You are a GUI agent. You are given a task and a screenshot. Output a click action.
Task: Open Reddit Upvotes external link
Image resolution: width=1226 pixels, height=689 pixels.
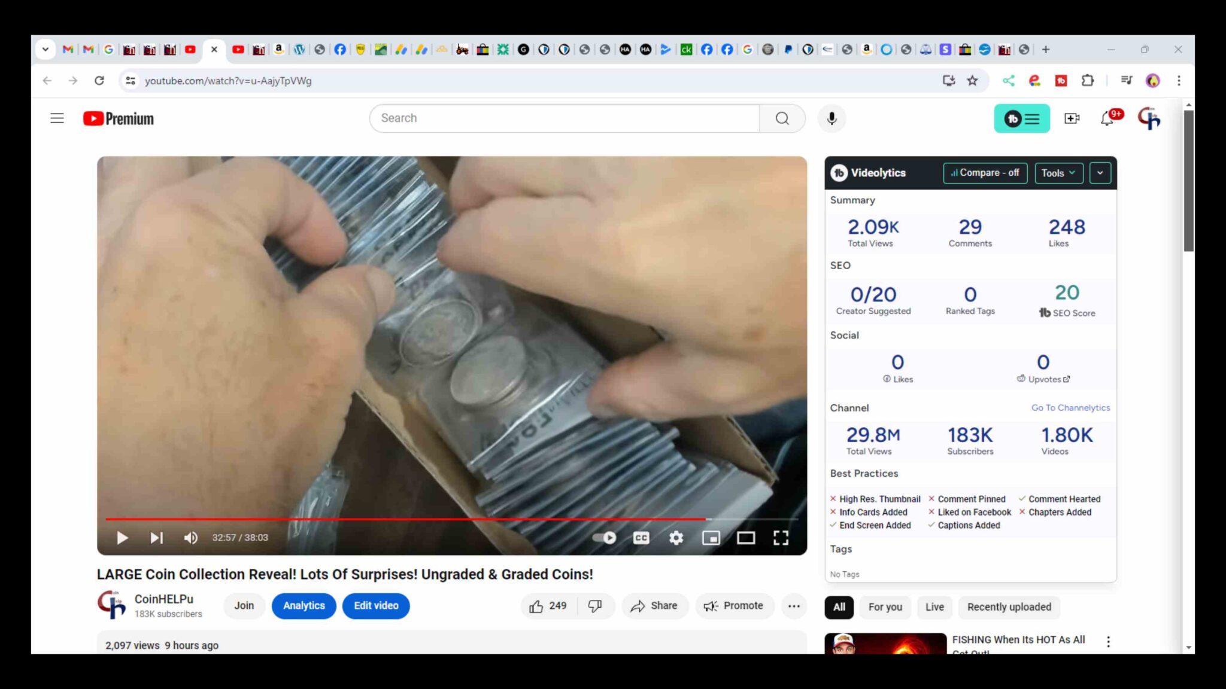coord(1043,379)
